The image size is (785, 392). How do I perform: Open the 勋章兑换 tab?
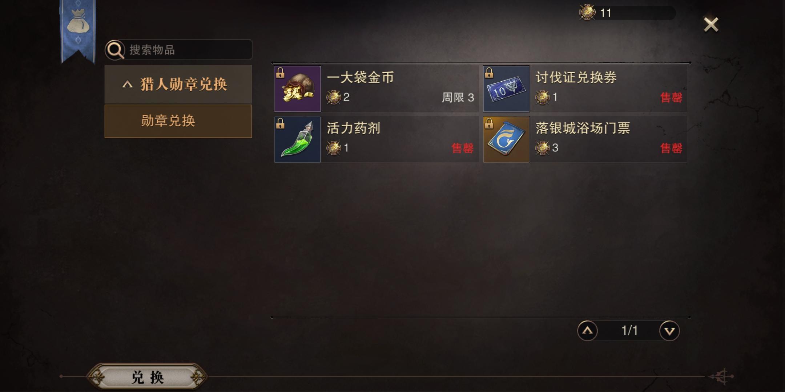coord(178,121)
